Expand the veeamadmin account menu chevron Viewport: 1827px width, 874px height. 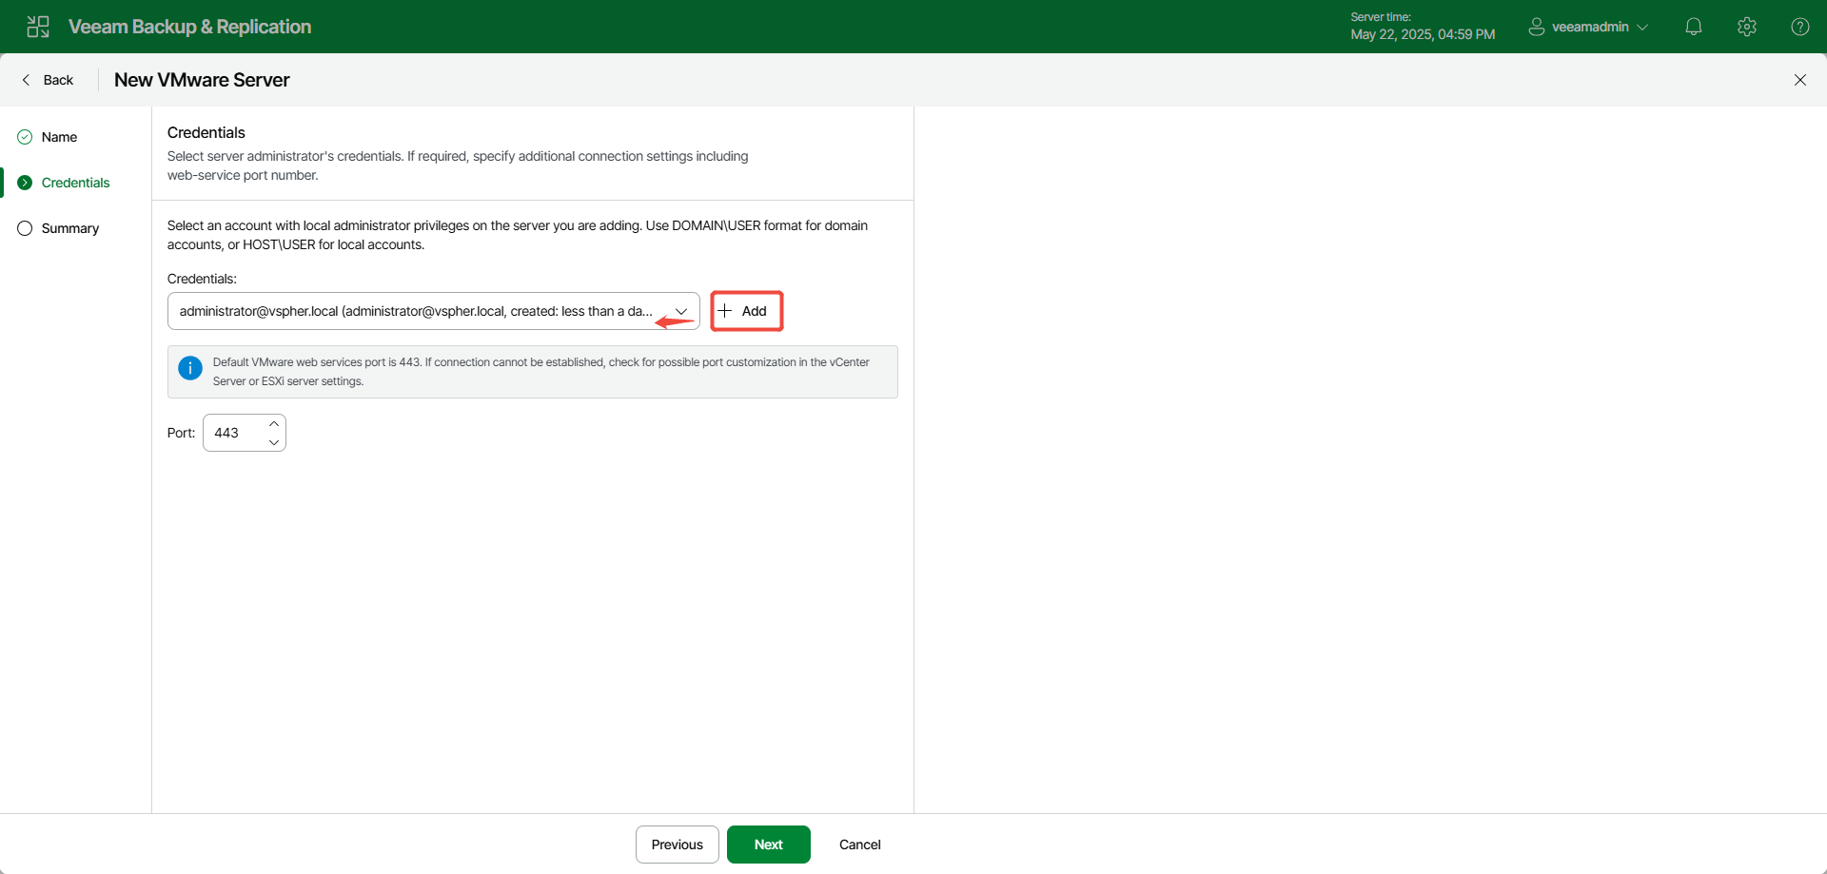1642,28
